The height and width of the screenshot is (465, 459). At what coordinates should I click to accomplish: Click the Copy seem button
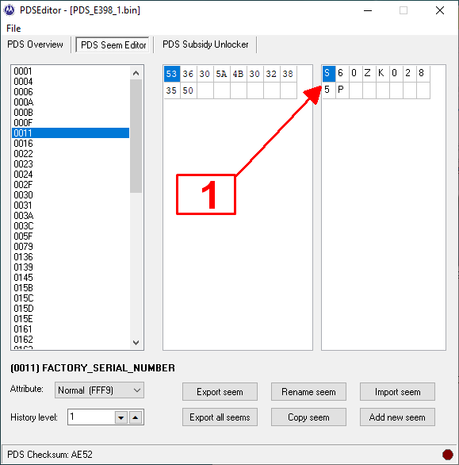(x=308, y=417)
